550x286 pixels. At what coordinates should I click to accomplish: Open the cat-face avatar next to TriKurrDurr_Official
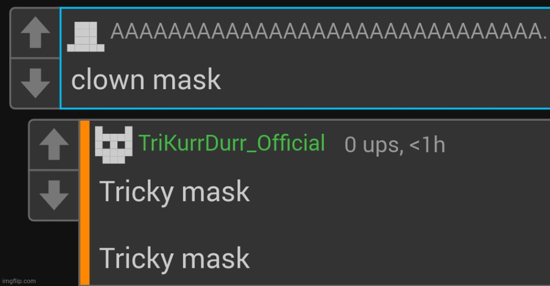click(x=114, y=145)
